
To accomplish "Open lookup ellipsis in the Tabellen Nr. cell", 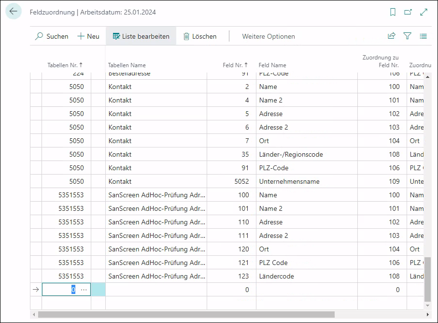I will tap(84, 290).
